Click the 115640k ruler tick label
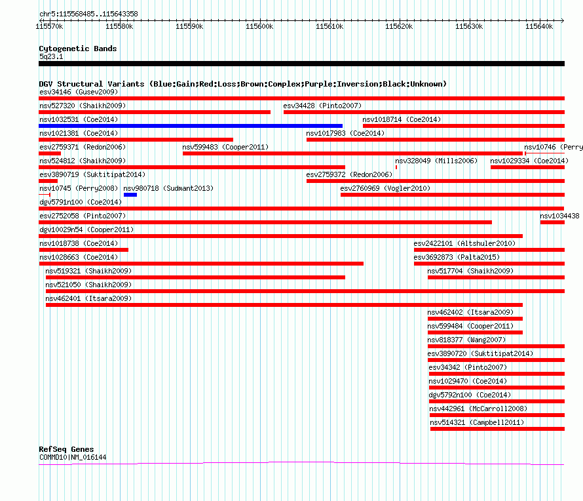583x501 pixels. pyautogui.click(x=539, y=26)
